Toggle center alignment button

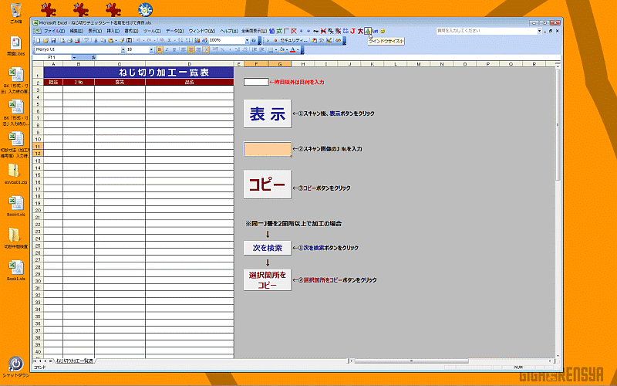tap(190, 49)
